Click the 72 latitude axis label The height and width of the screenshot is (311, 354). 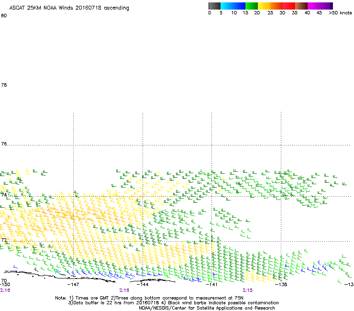[x=4, y=240]
